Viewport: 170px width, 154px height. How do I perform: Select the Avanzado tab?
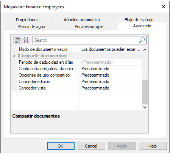[x=142, y=26]
